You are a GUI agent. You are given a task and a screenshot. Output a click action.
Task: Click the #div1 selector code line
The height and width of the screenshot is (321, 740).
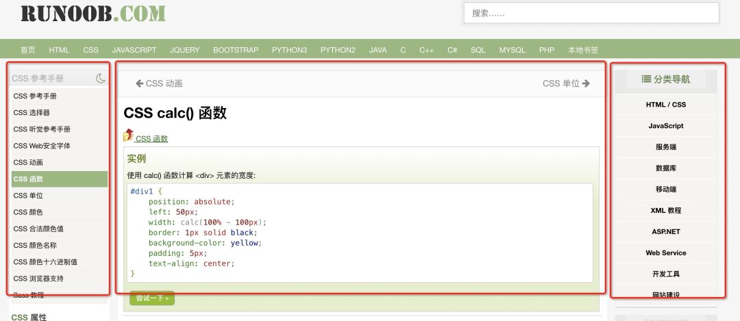pos(147,192)
